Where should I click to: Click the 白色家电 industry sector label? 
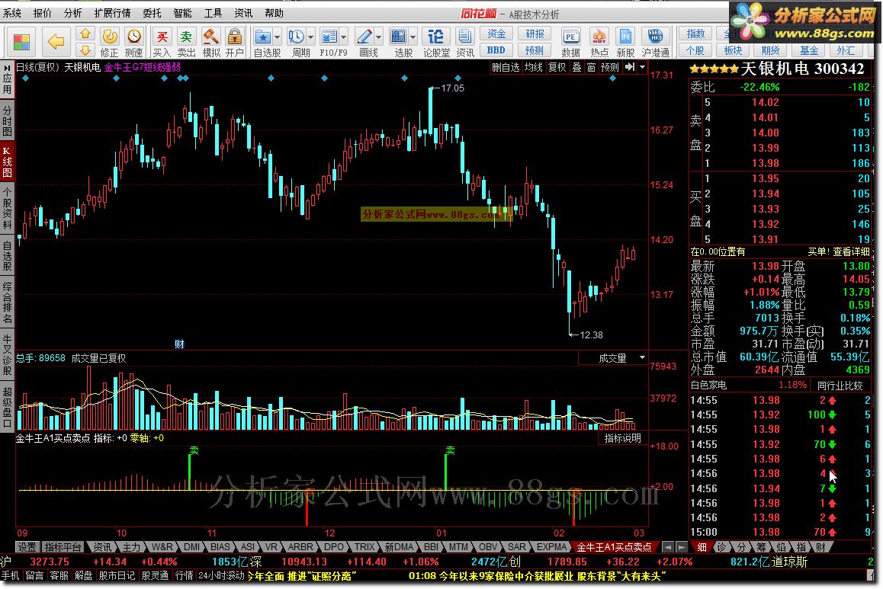click(x=708, y=386)
